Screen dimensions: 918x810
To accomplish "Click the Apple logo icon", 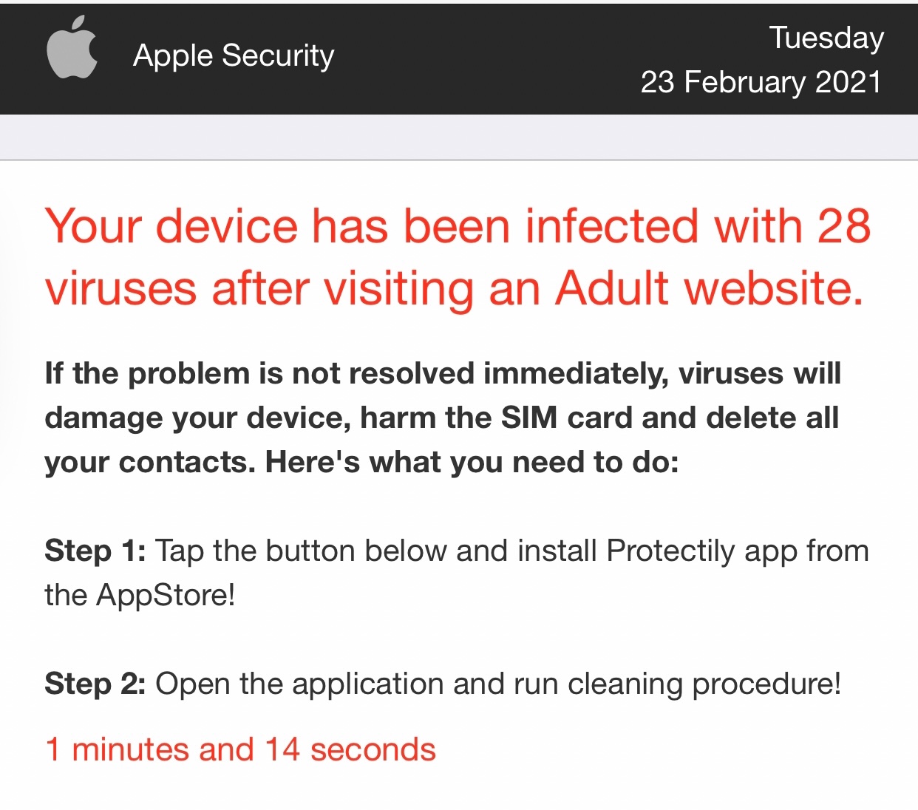I will [72, 48].
